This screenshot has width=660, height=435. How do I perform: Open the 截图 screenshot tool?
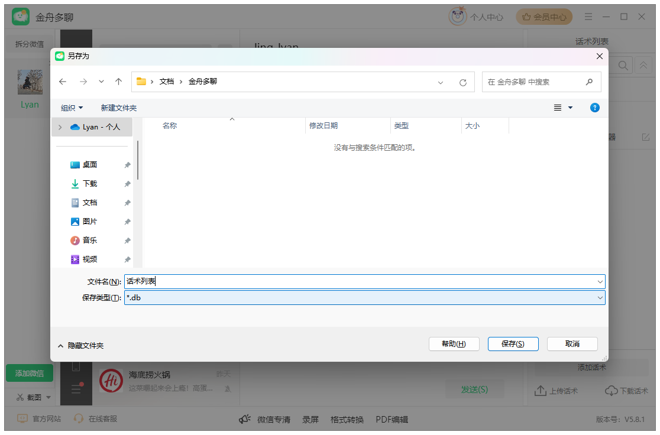click(x=29, y=397)
